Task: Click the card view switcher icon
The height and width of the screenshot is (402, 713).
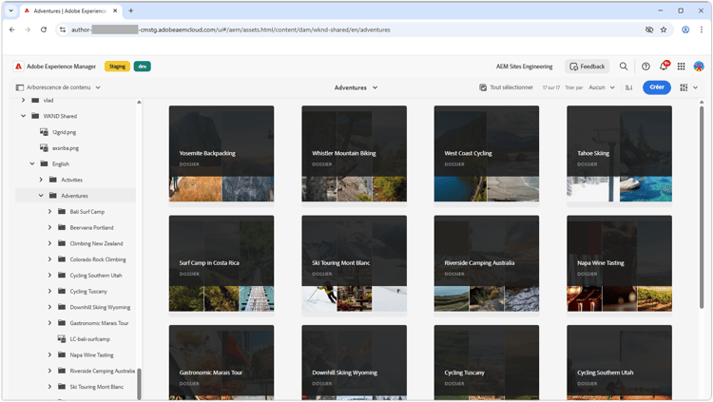Action: coord(684,87)
